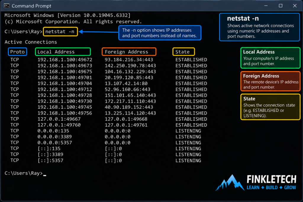Image resolution: width=303 pixels, height=202 pixels.
Task: Select foreign address 172.217.11.110:443
Action: pos(130,101)
